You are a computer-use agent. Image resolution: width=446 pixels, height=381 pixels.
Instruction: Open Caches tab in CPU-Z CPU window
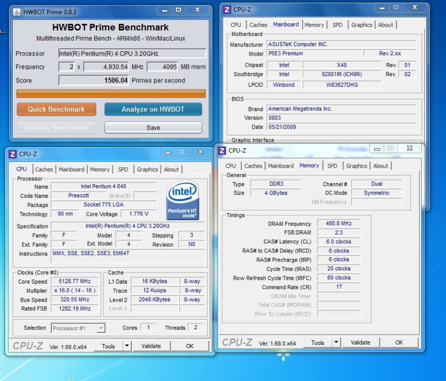pyautogui.click(x=44, y=169)
